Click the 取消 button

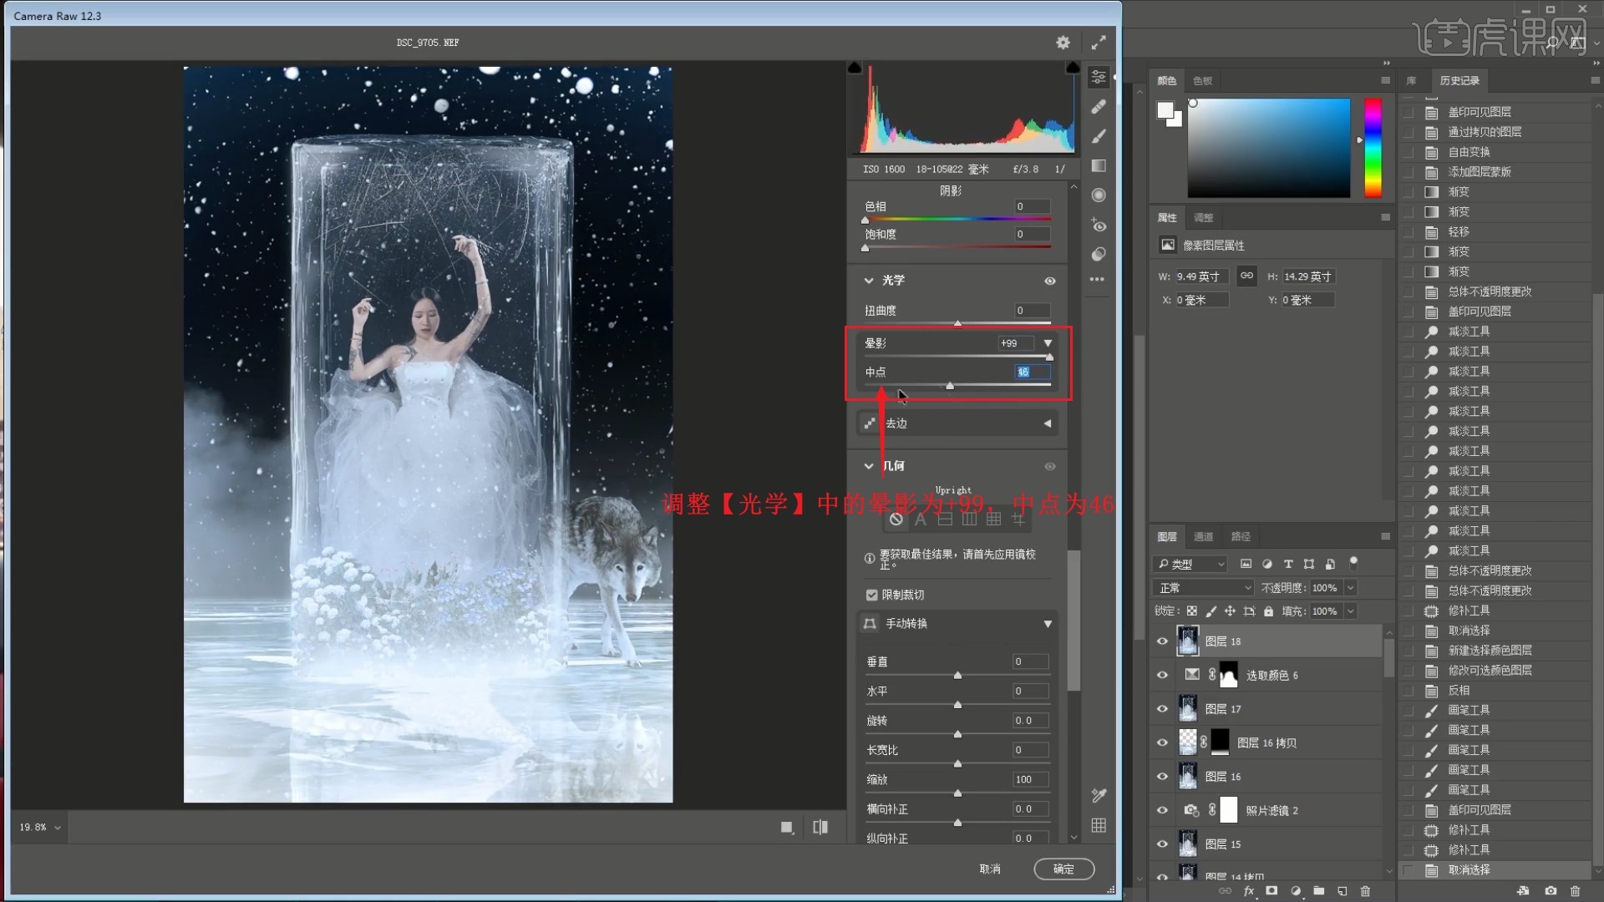coord(990,869)
